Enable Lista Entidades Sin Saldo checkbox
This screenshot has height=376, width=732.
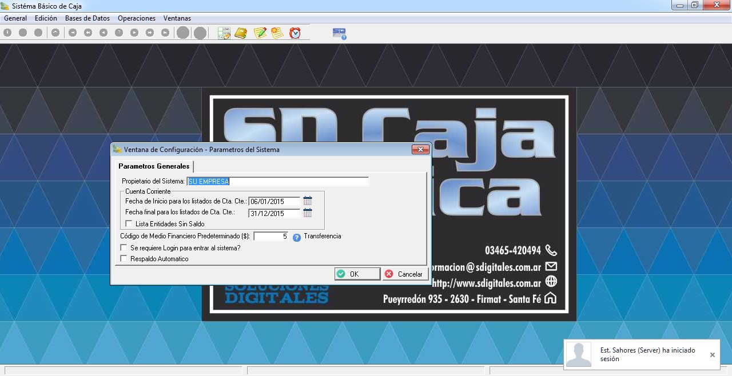click(129, 224)
